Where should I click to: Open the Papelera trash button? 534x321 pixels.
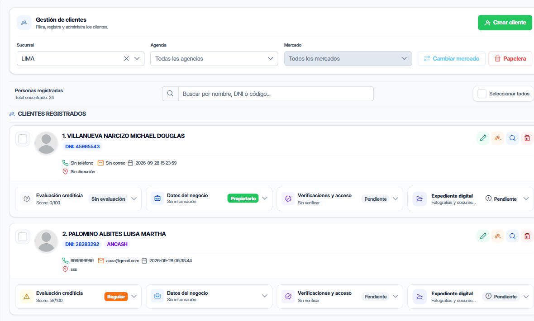coord(510,59)
